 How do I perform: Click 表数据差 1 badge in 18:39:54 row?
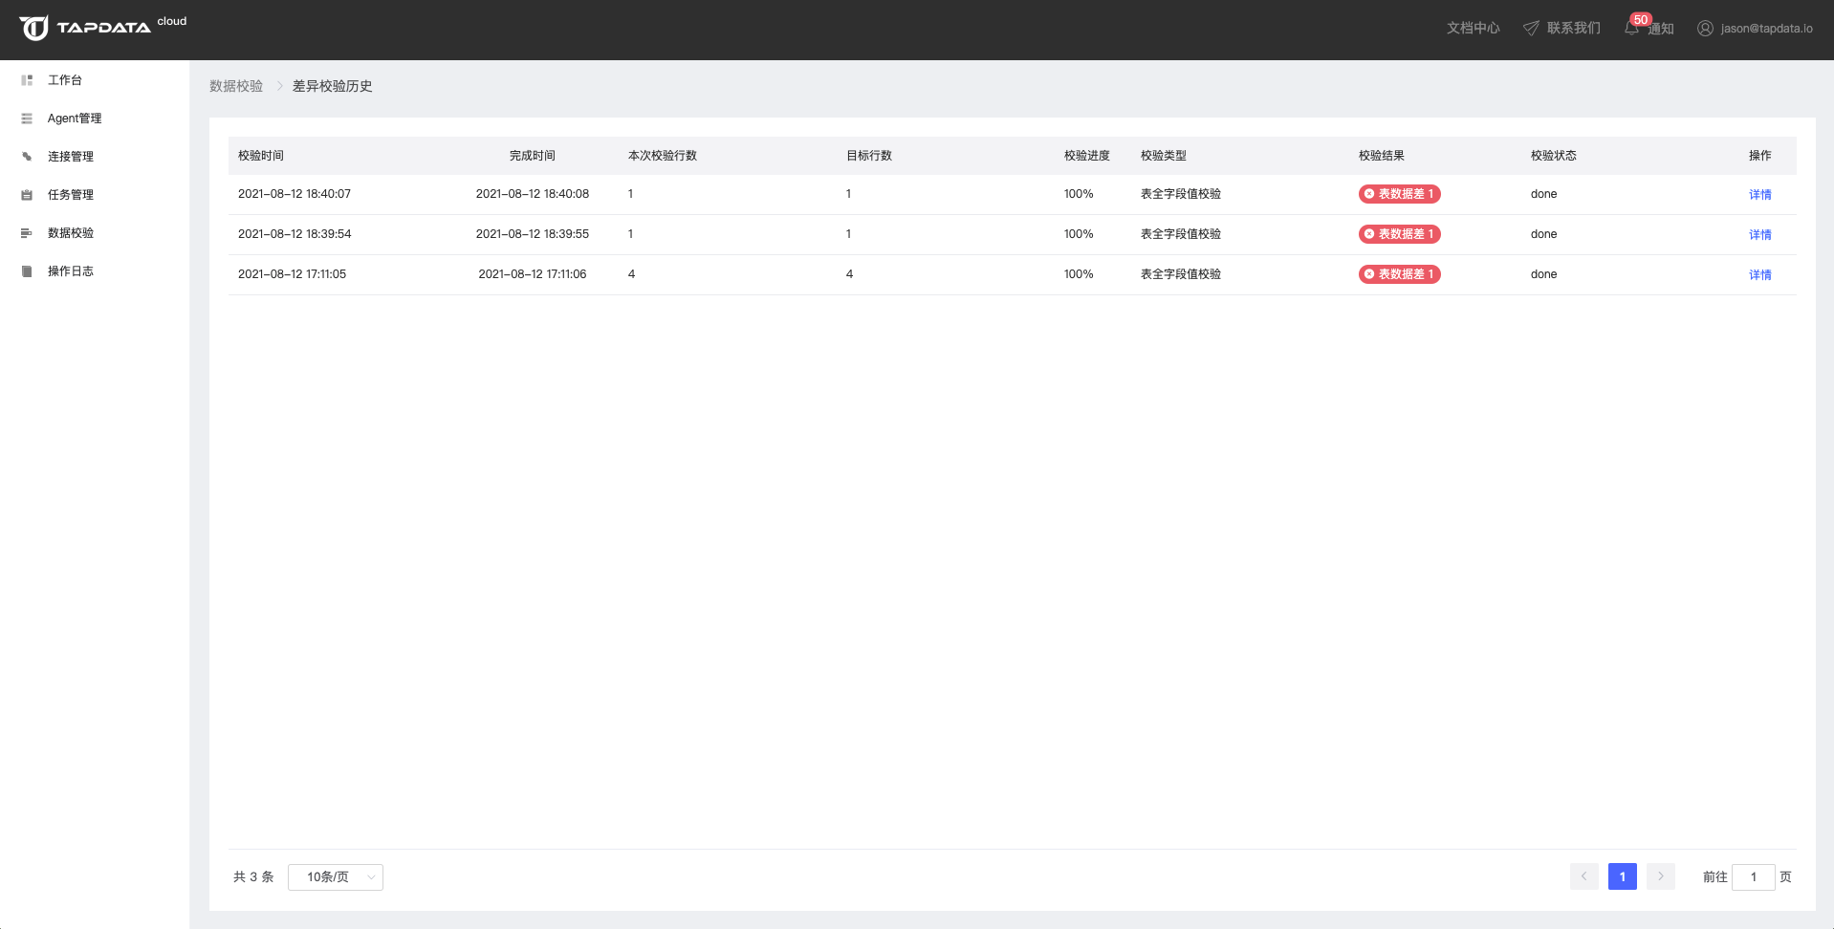point(1400,234)
